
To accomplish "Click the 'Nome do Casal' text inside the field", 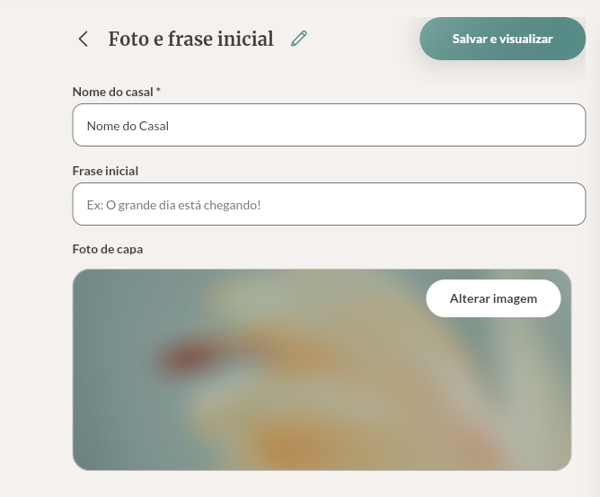I will [128, 126].
